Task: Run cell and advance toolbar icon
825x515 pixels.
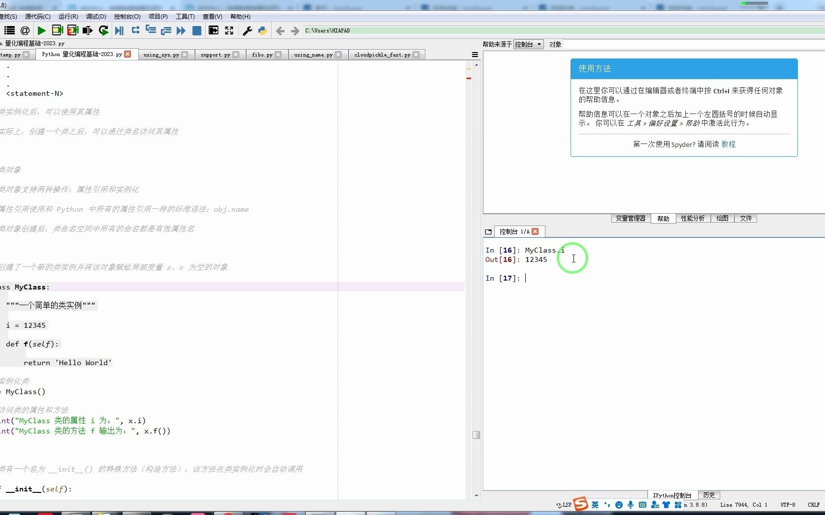Action: click(x=73, y=30)
